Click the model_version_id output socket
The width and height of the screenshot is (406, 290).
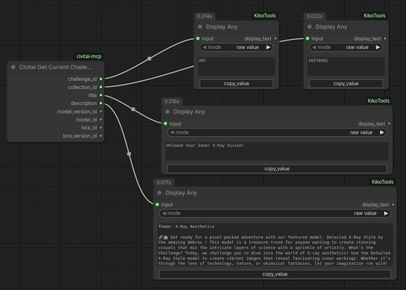(x=101, y=111)
